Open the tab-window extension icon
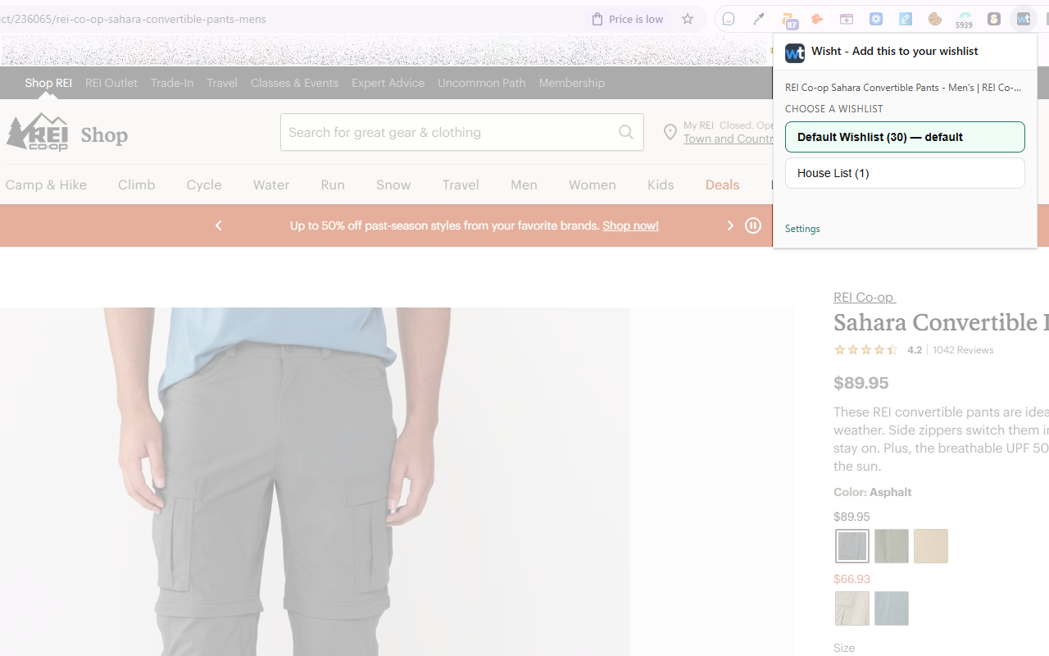 [x=847, y=19]
